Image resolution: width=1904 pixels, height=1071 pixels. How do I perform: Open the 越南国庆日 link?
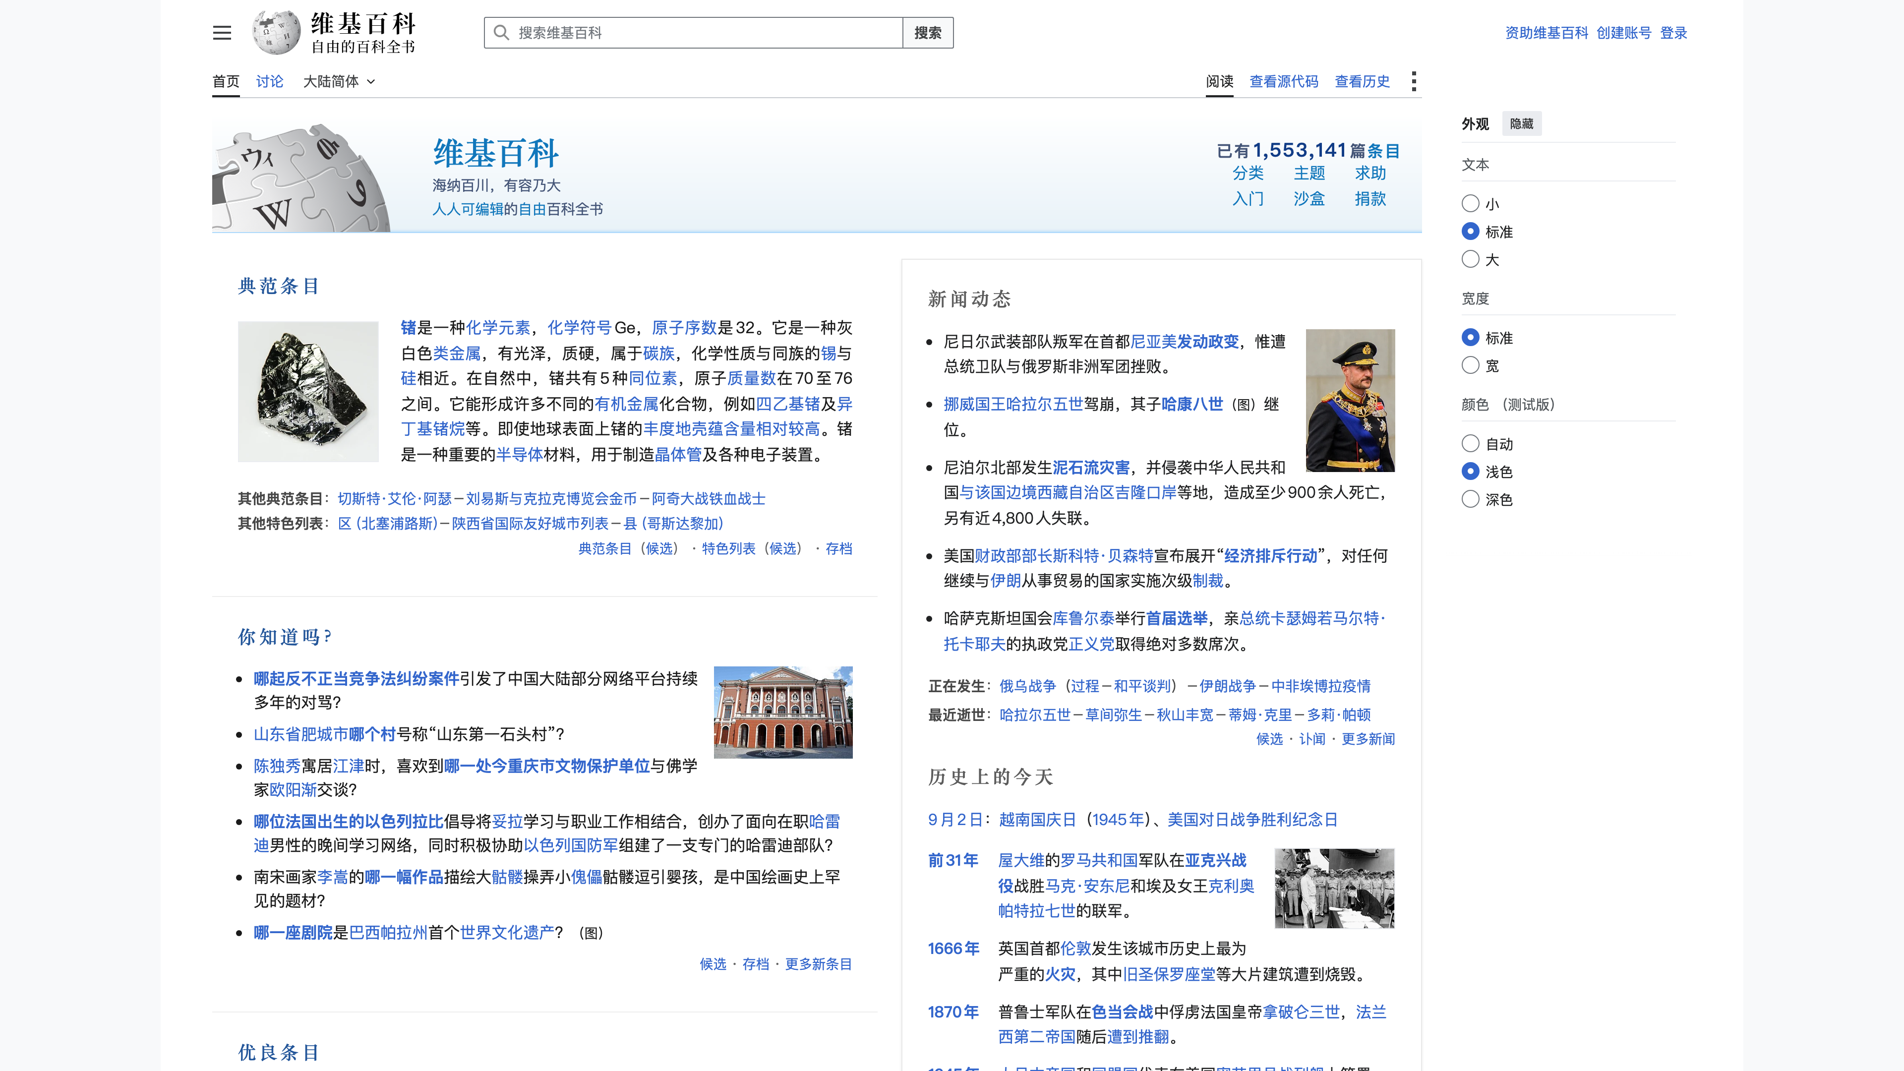pos(1037,820)
